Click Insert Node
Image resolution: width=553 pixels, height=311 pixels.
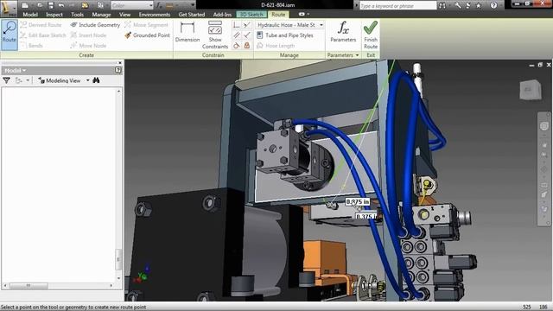coord(88,35)
